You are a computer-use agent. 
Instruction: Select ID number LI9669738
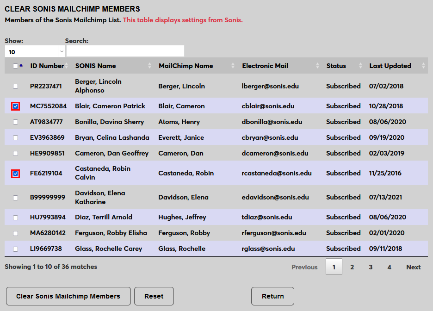[46, 249]
